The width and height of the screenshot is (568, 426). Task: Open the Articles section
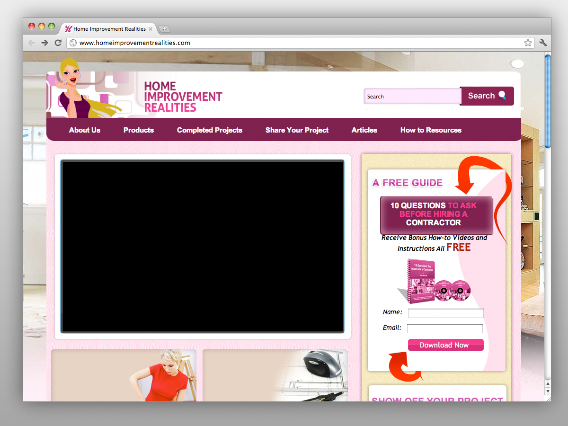tap(364, 130)
